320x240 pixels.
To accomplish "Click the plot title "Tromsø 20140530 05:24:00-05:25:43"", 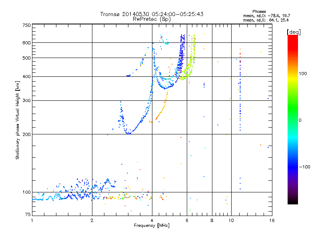I will click(x=152, y=14).
